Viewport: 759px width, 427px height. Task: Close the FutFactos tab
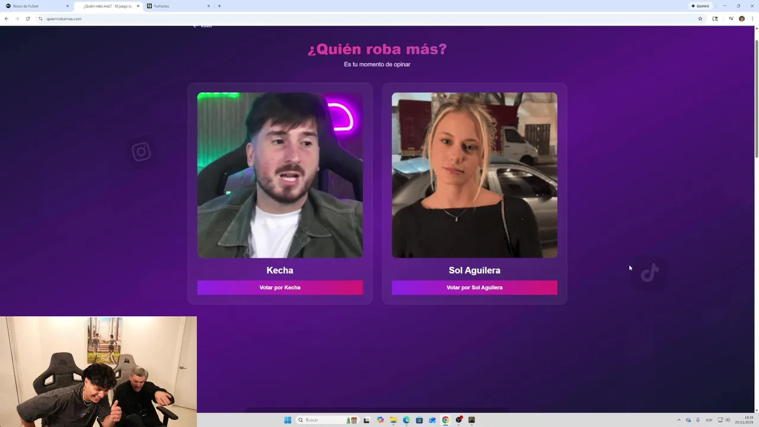pos(209,6)
